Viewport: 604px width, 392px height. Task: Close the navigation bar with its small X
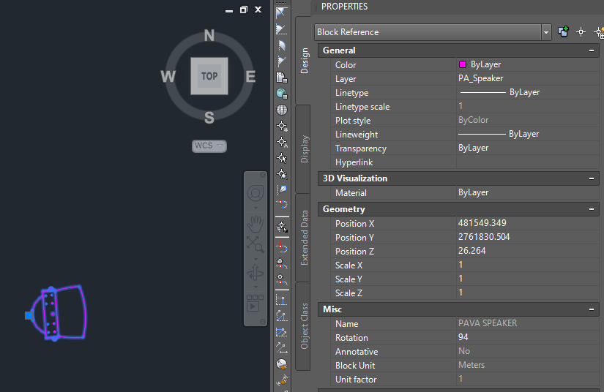pyautogui.click(x=263, y=175)
